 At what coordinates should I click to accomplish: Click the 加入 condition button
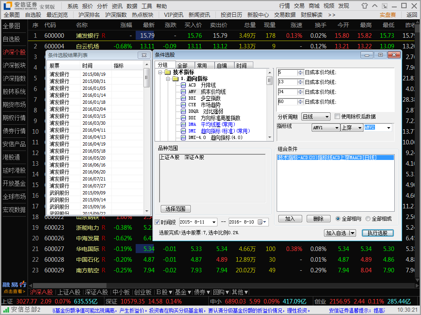coord(290,219)
